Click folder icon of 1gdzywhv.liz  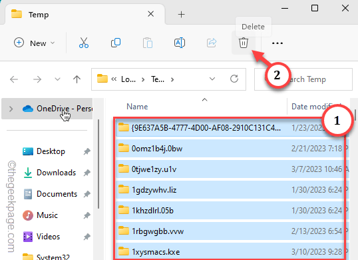(124, 189)
